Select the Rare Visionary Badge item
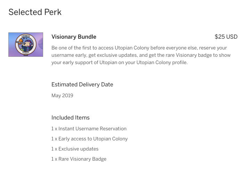Image resolution: width=250 pixels, height=169 pixels. click(x=79, y=159)
